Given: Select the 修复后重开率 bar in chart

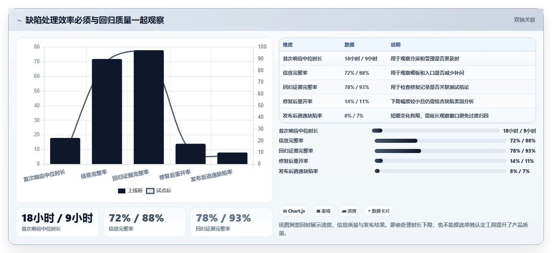Looking at the screenshot, I should [x=190, y=154].
